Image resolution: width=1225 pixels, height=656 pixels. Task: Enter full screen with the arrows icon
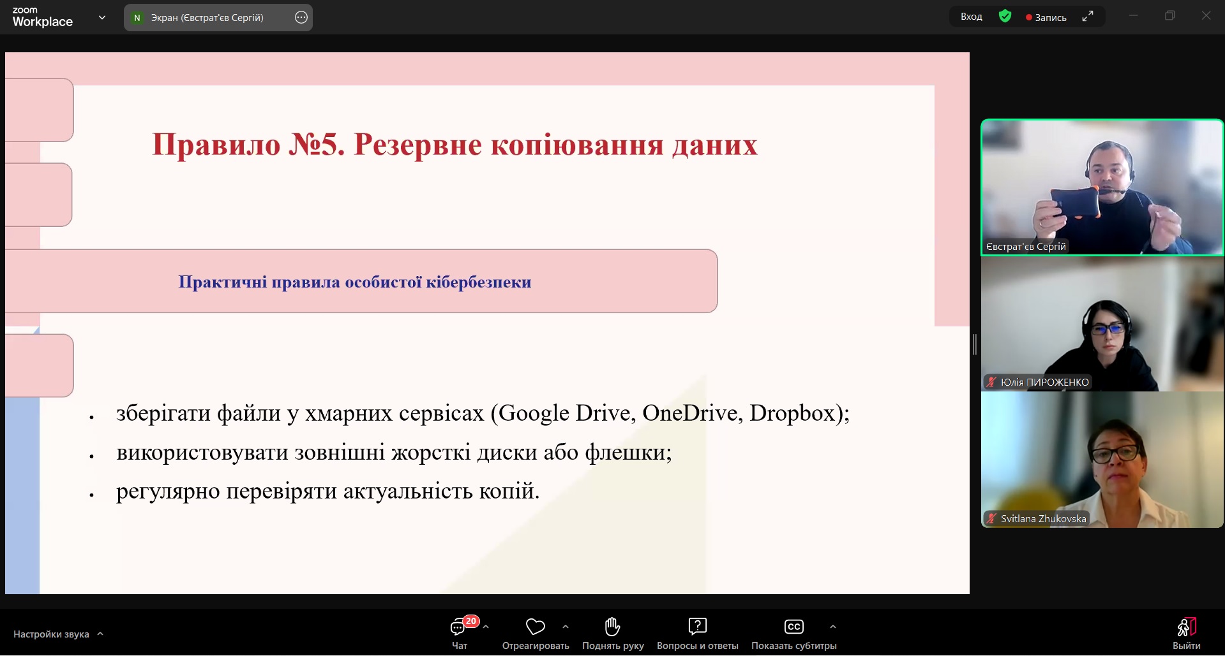pos(1088,17)
